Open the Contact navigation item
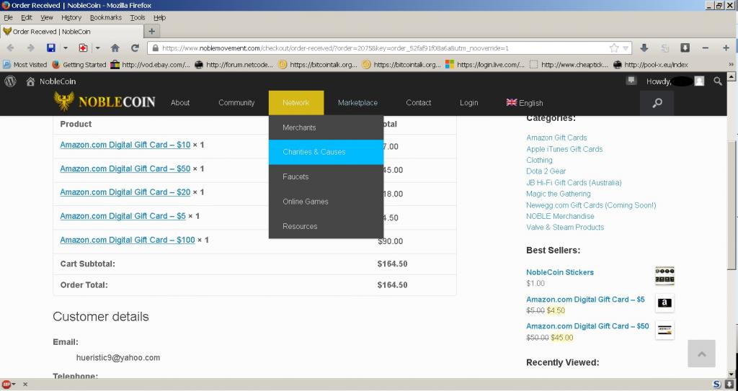This screenshot has height=391, width=738. point(419,102)
